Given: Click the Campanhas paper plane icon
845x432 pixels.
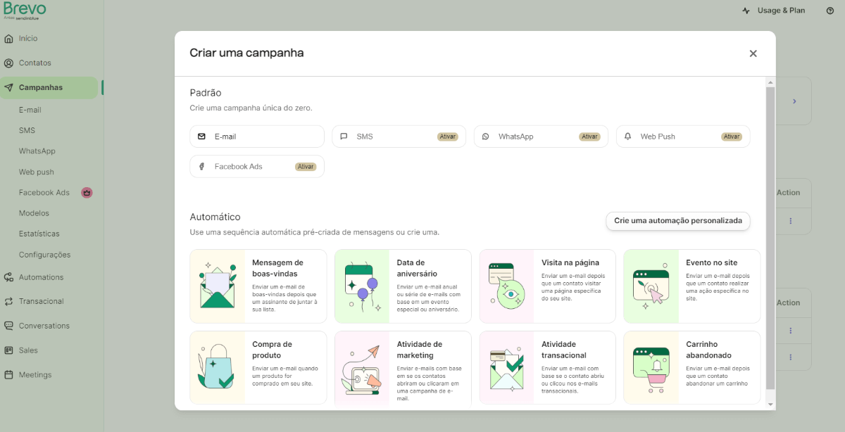Looking at the screenshot, I should 8,88.
